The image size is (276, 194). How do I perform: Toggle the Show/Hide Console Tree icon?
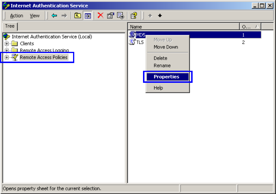[x=88, y=16]
